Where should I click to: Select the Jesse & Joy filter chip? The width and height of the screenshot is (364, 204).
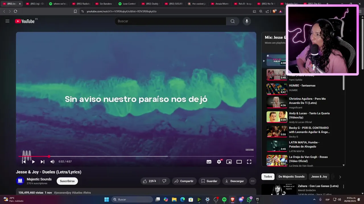[x=319, y=177]
